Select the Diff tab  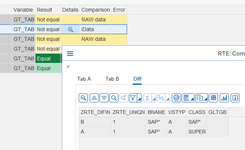point(138,79)
